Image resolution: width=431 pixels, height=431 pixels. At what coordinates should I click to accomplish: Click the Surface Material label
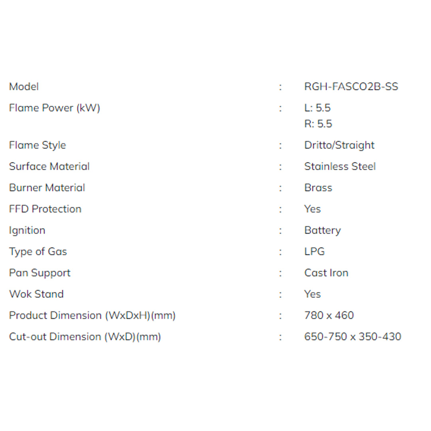(x=49, y=166)
